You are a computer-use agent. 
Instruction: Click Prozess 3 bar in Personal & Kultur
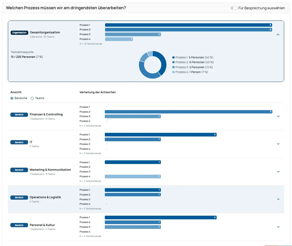[x=133, y=227]
